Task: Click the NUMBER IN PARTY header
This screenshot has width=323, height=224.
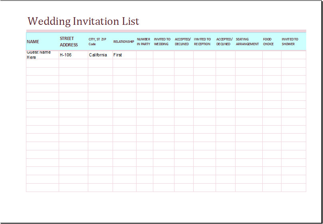Action: (144, 42)
